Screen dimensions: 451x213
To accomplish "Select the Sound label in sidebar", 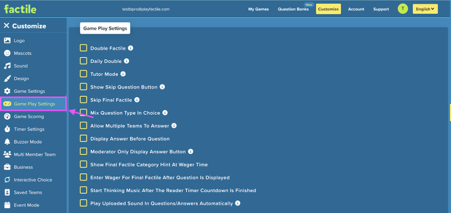I will [x=21, y=66].
